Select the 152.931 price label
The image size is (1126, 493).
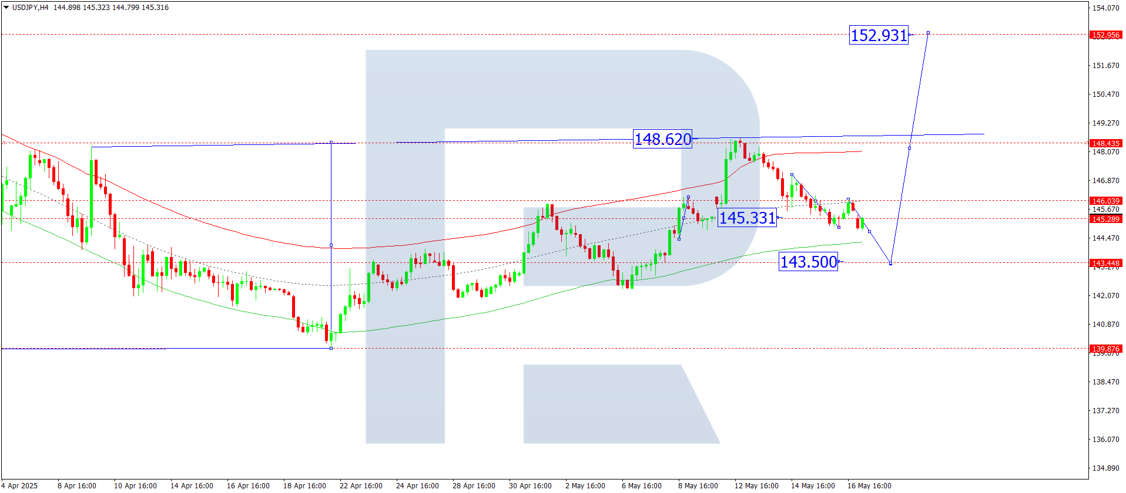[x=879, y=35]
